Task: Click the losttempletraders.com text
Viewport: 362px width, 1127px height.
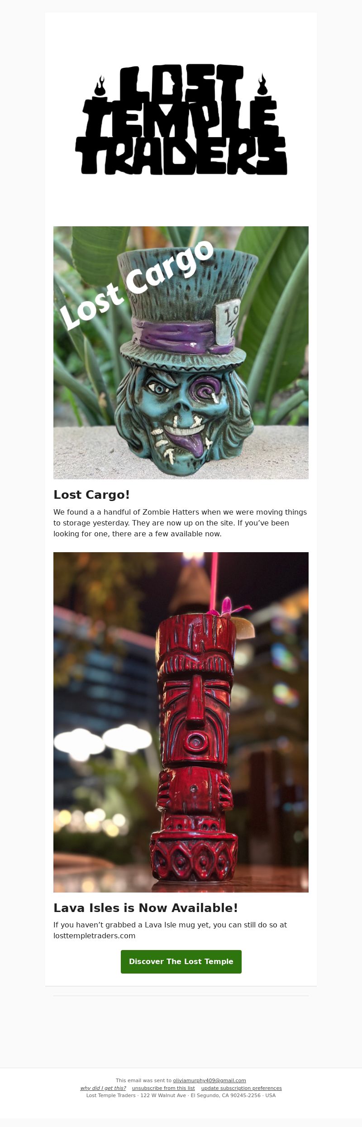Action: click(x=95, y=936)
